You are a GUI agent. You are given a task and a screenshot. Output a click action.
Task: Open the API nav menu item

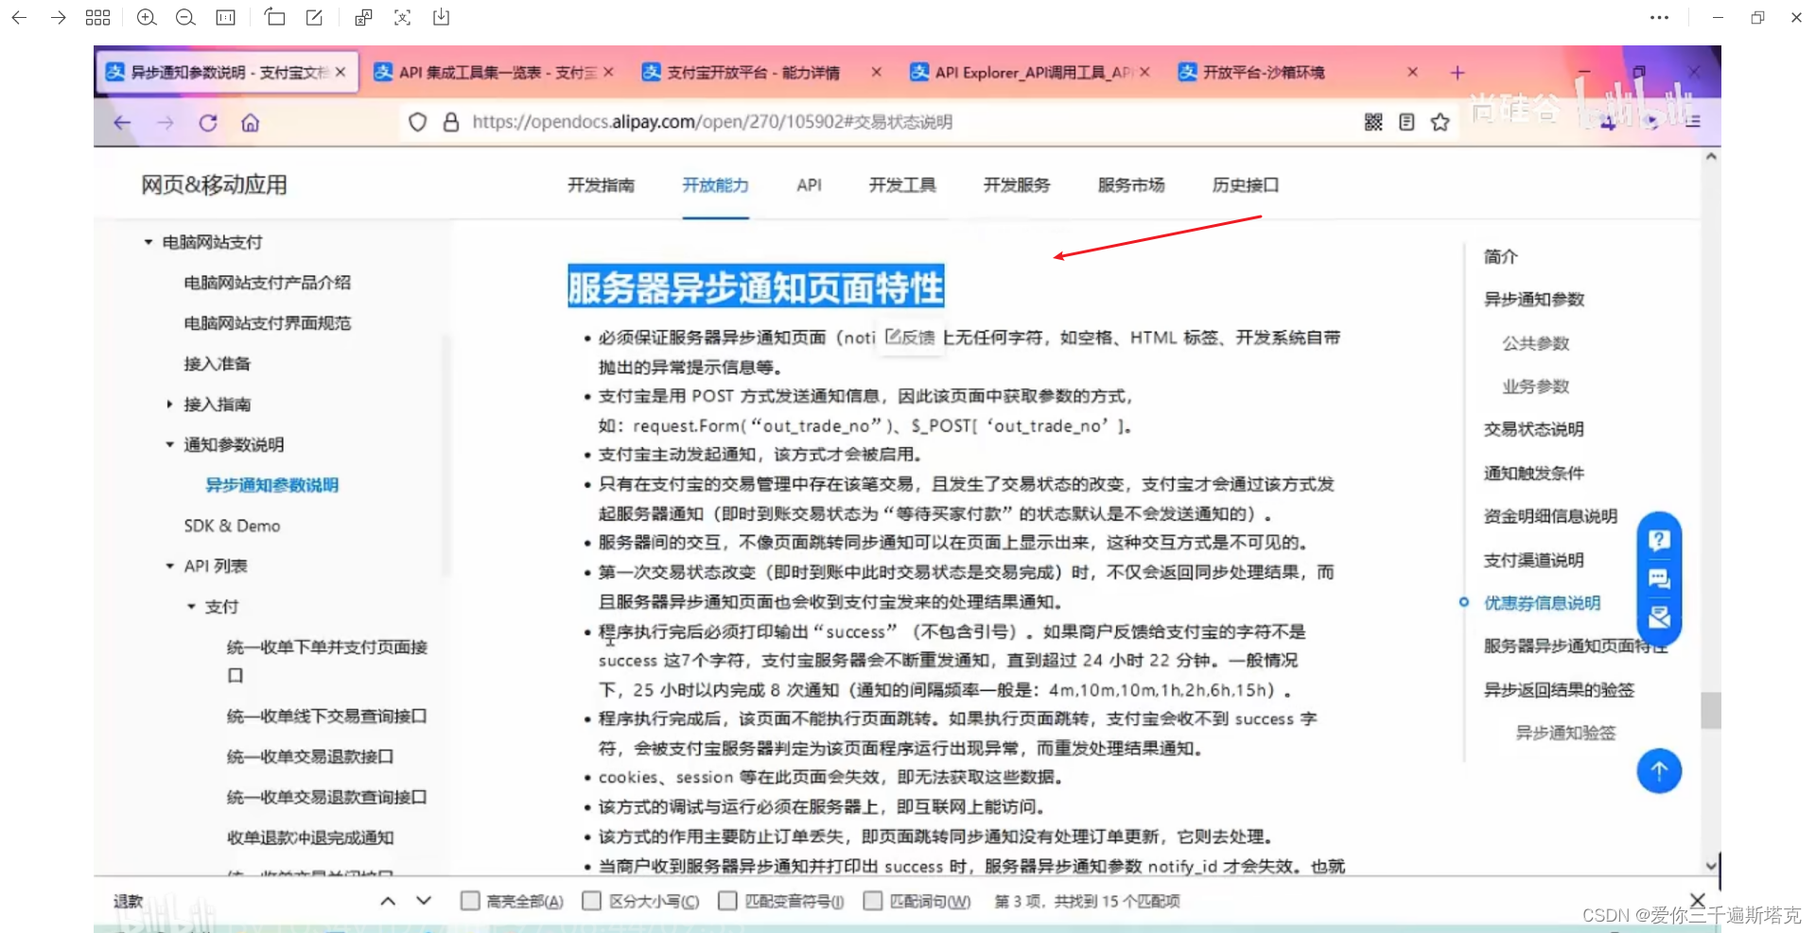[x=809, y=185]
